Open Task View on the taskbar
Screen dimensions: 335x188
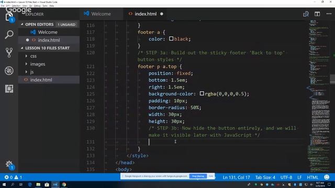tap(21, 184)
